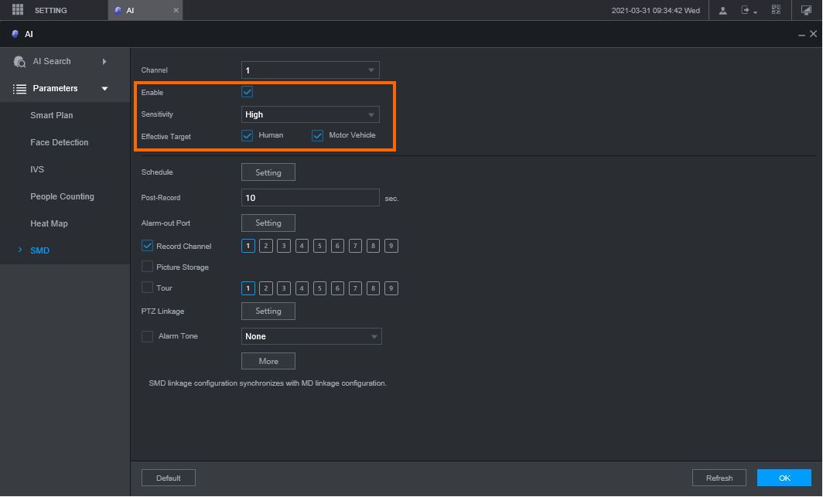Click the logout arrow icon in top bar
This screenshot has height=497, width=823.
click(x=747, y=11)
